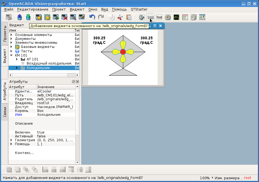Click the save to DB down-arrow icon
Image resolution: width=259 pixels, height=182 pixels.
point(28,17)
